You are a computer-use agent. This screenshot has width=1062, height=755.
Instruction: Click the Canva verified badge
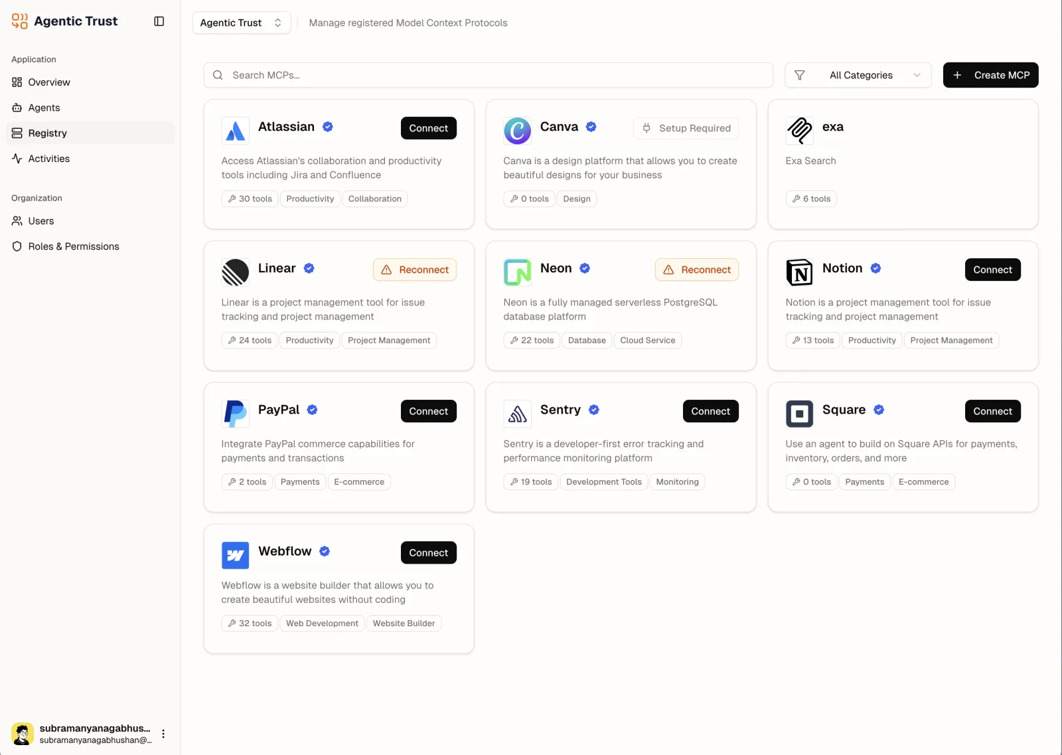[x=591, y=127]
